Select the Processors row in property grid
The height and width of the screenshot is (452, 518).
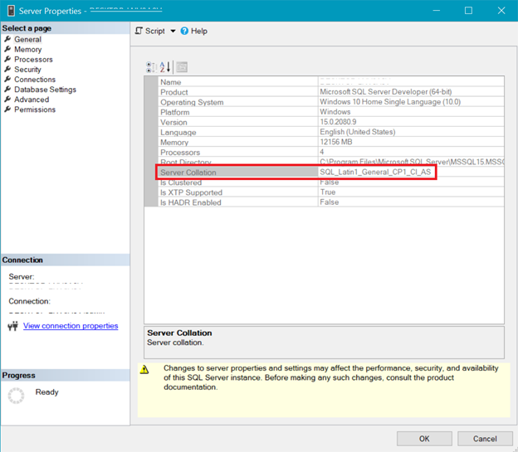(x=331, y=152)
